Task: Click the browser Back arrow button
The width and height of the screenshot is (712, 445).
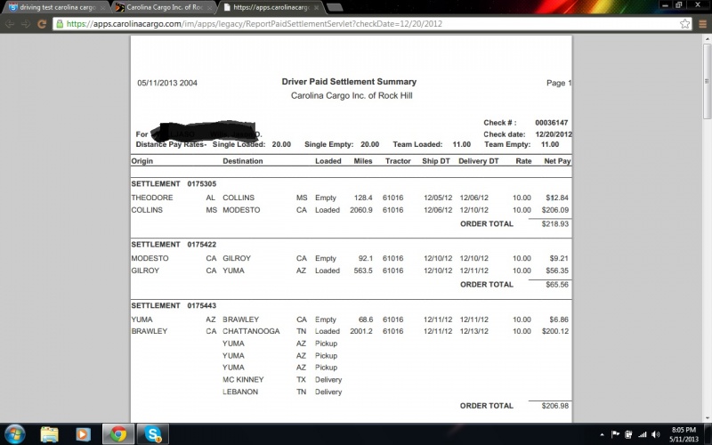Action: click(9, 24)
